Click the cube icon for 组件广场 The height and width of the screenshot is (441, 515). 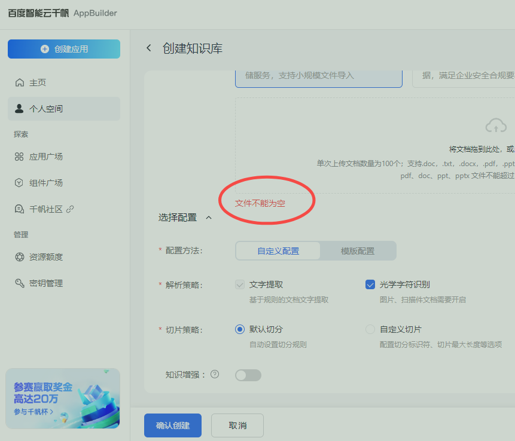coord(20,183)
